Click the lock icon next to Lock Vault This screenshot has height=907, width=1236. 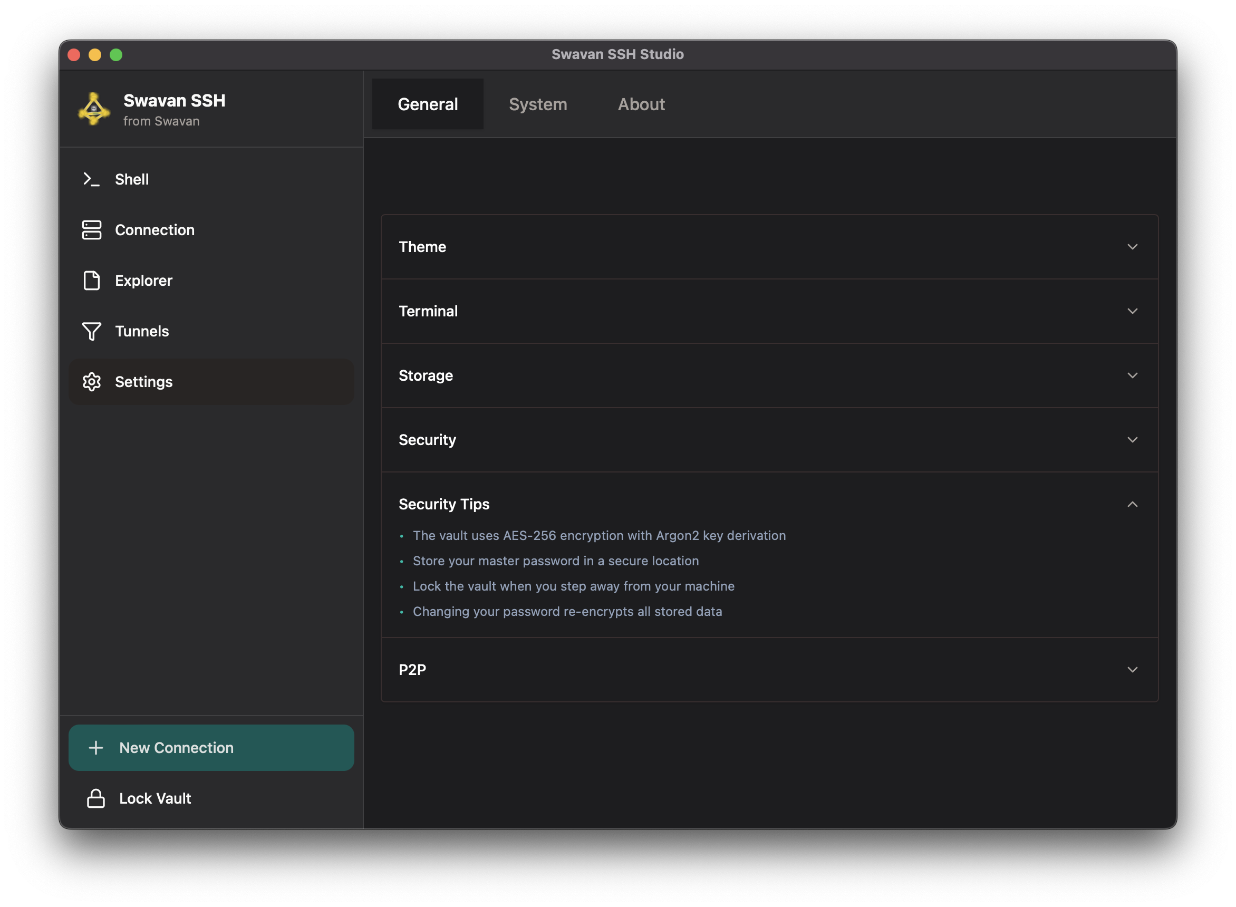coord(96,798)
